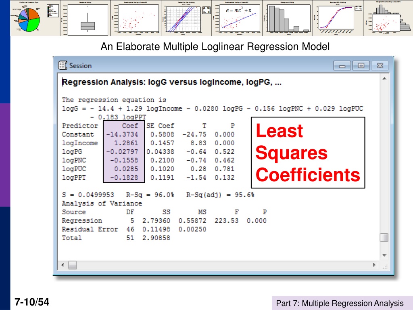Close the Session window
The width and height of the screenshot is (413, 310).
click(380, 65)
